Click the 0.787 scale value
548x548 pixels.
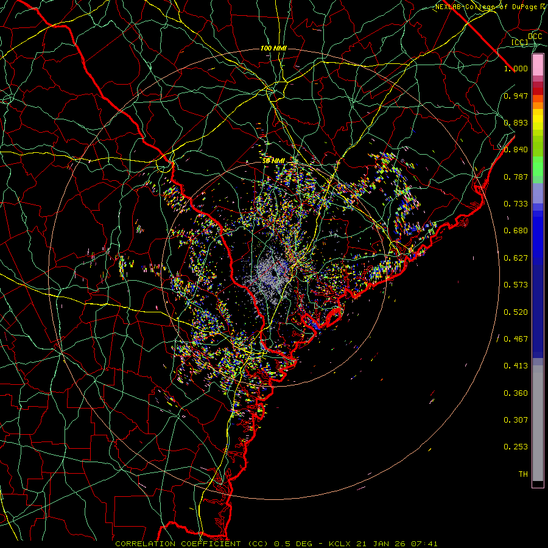(516, 177)
